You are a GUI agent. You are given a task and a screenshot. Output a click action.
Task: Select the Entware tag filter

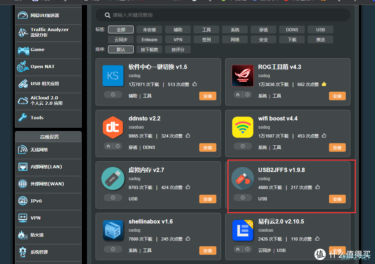[x=149, y=39]
